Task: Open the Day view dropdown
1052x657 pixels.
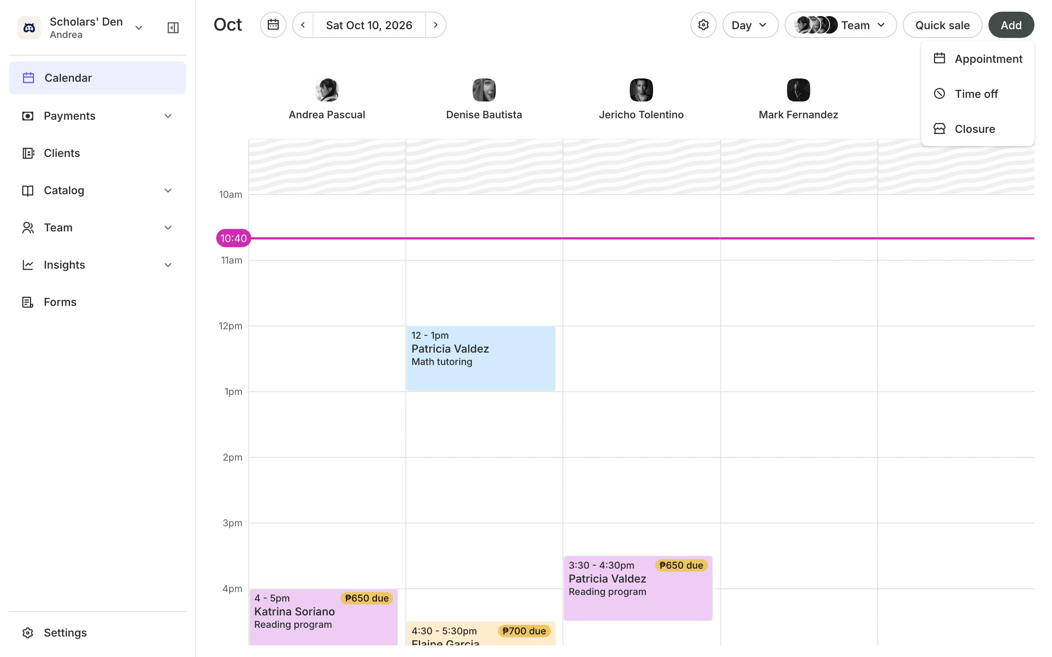Action: pyautogui.click(x=750, y=25)
